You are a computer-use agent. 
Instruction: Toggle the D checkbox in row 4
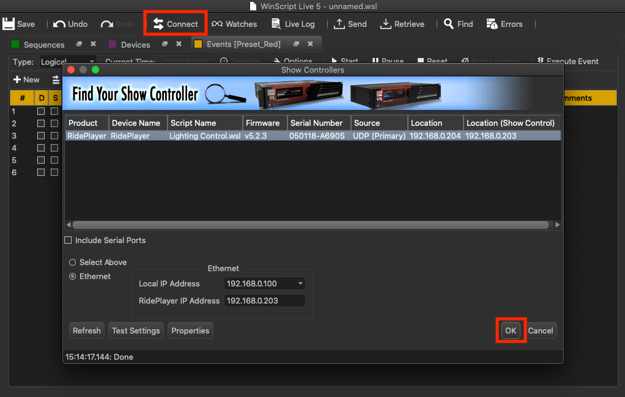40,148
